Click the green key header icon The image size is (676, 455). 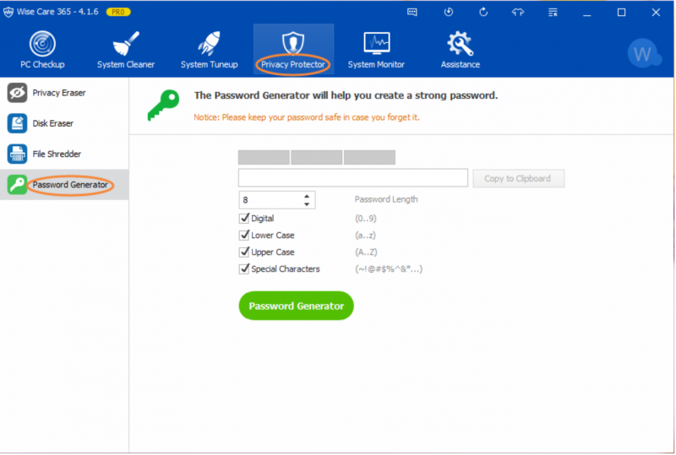[x=163, y=106]
